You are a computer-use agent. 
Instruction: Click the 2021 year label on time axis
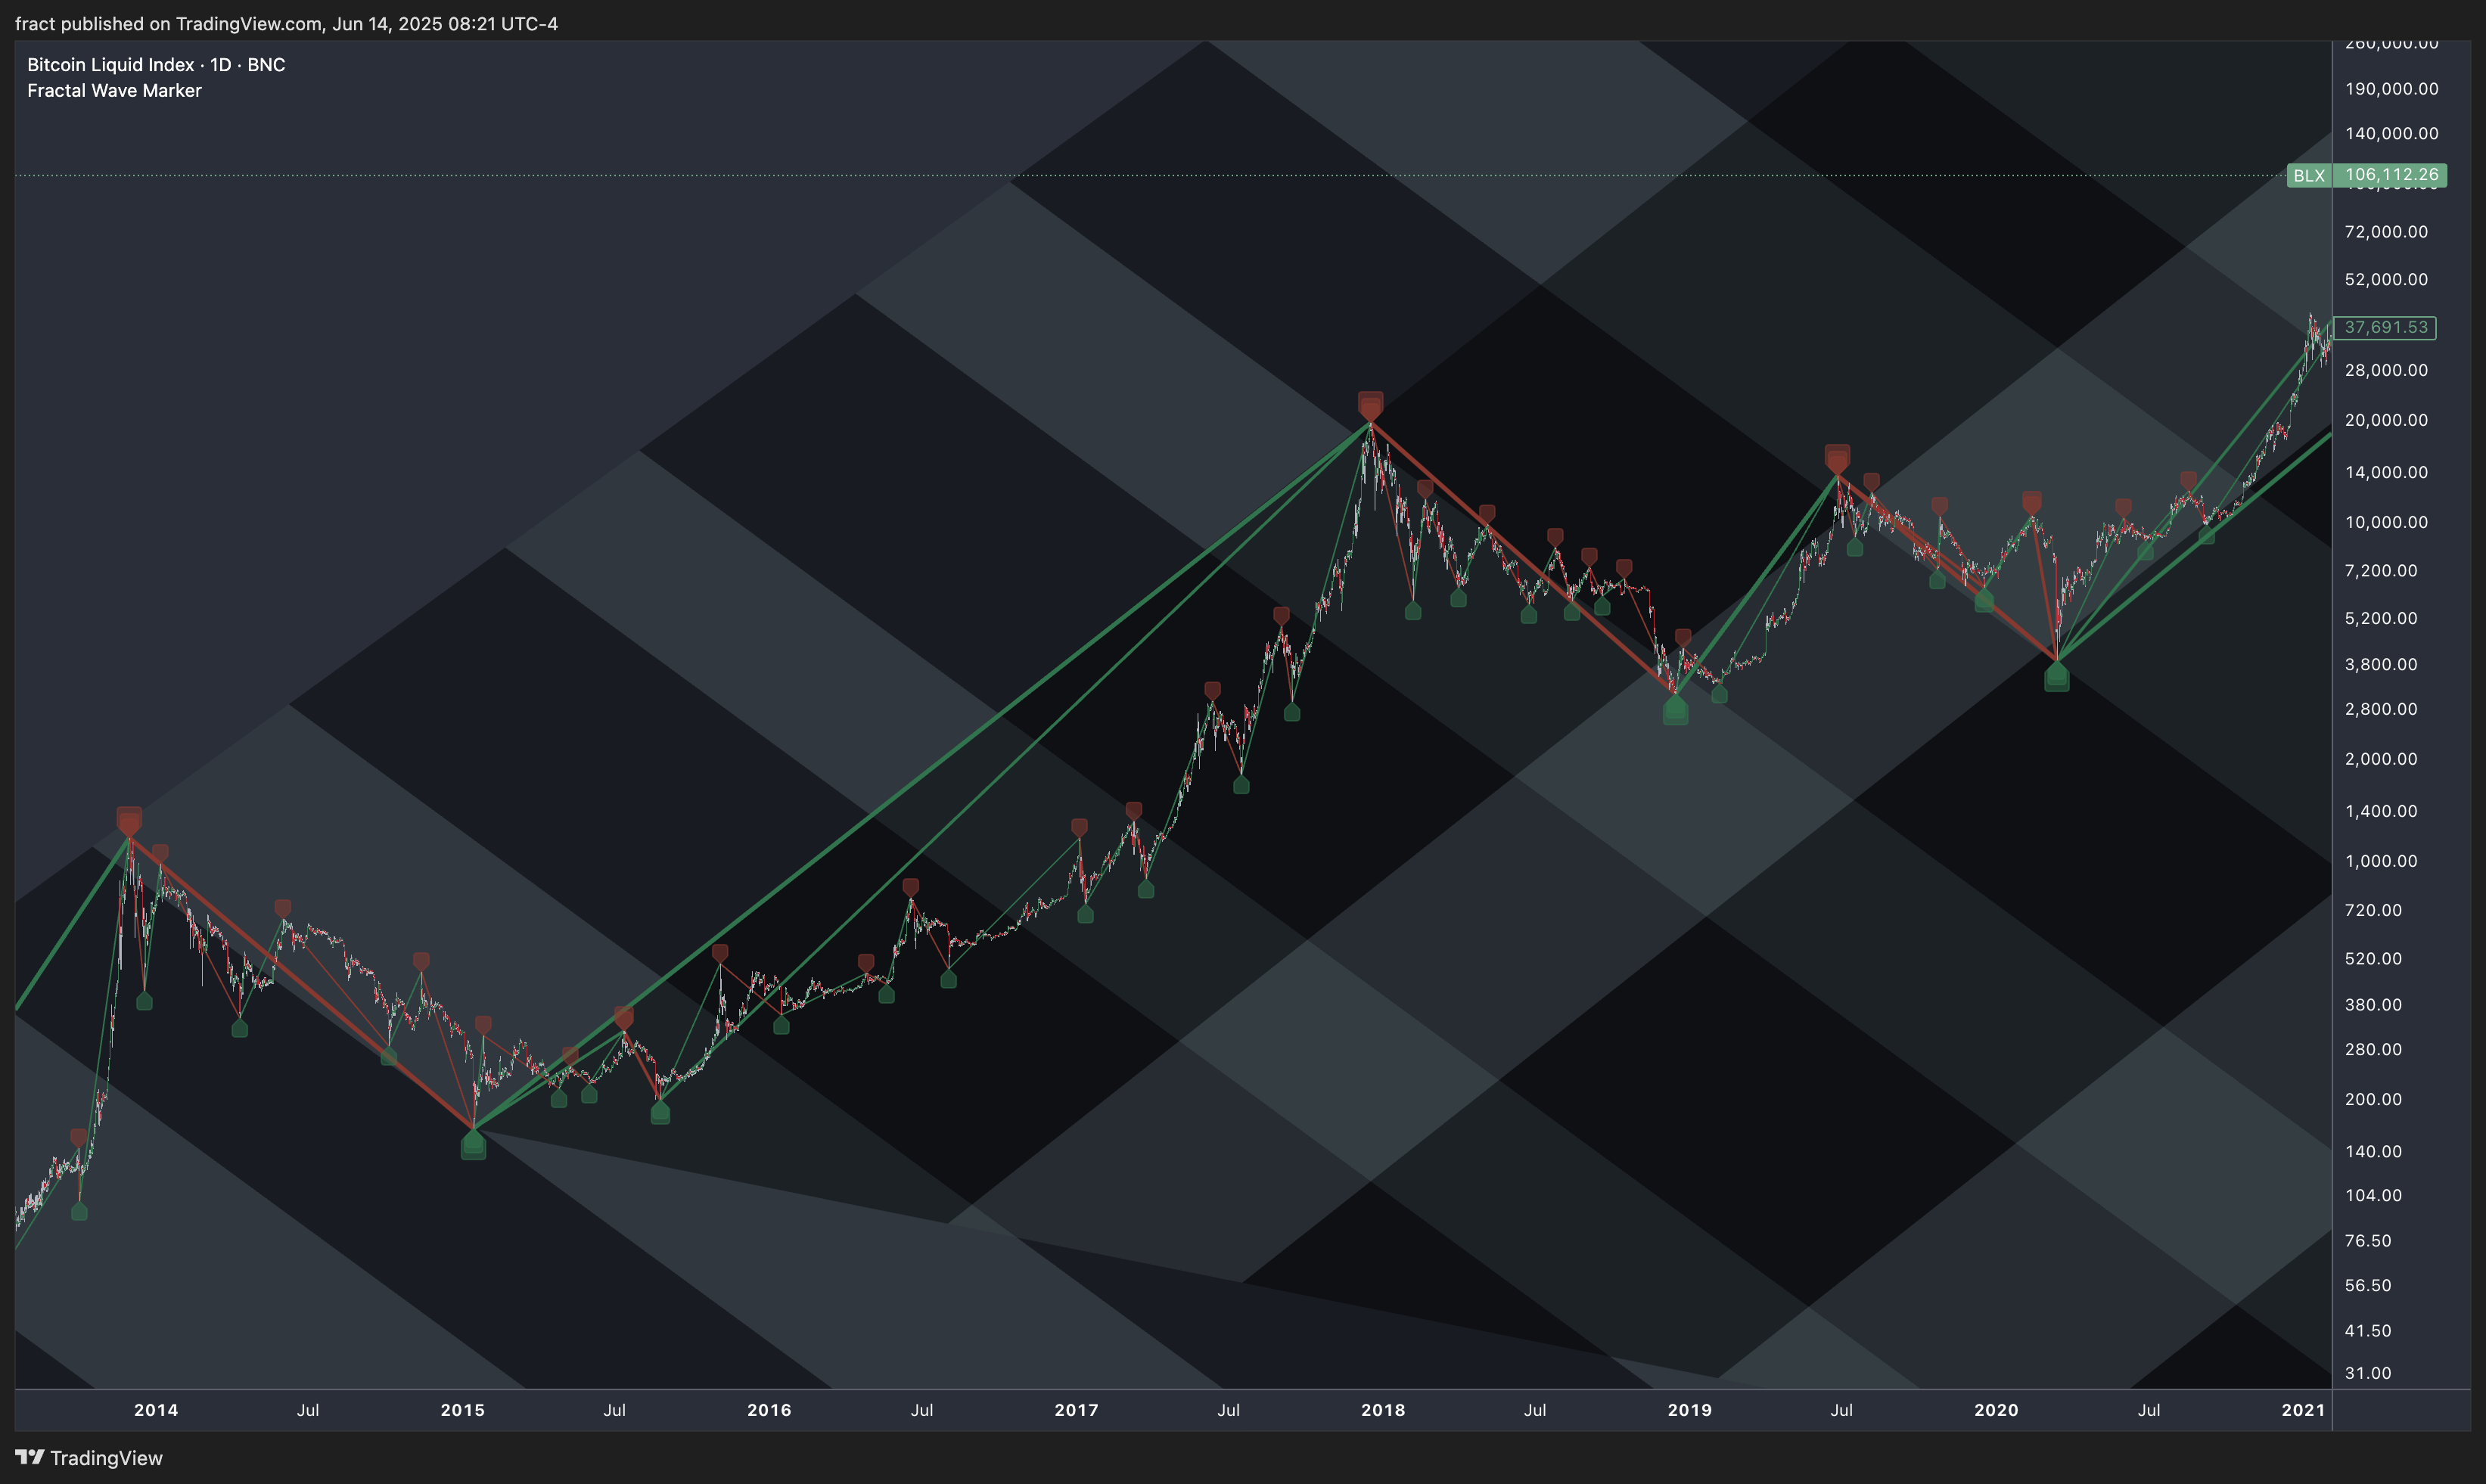[x=2304, y=1410]
